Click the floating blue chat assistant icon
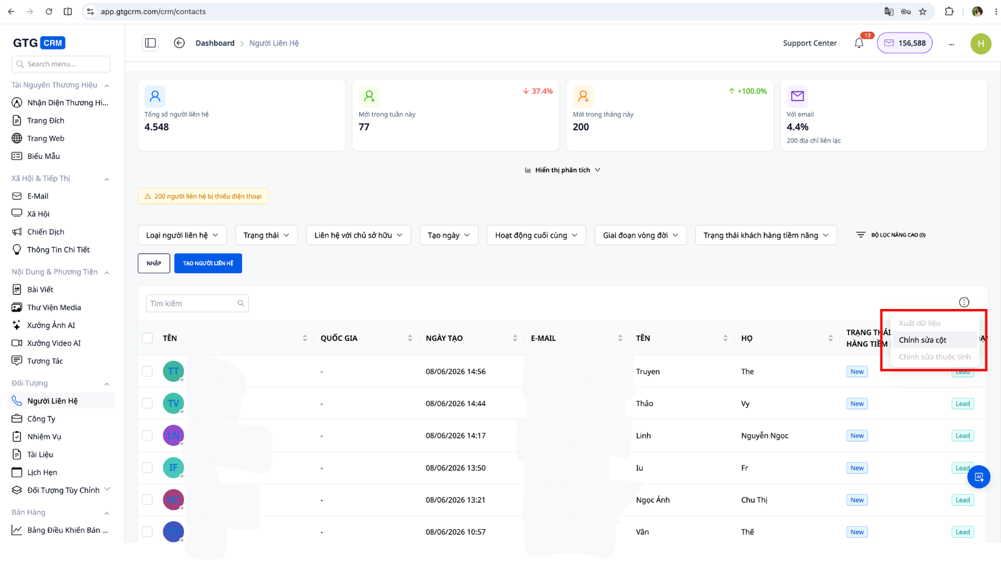The width and height of the screenshot is (1001, 563). (x=978, y=477)
